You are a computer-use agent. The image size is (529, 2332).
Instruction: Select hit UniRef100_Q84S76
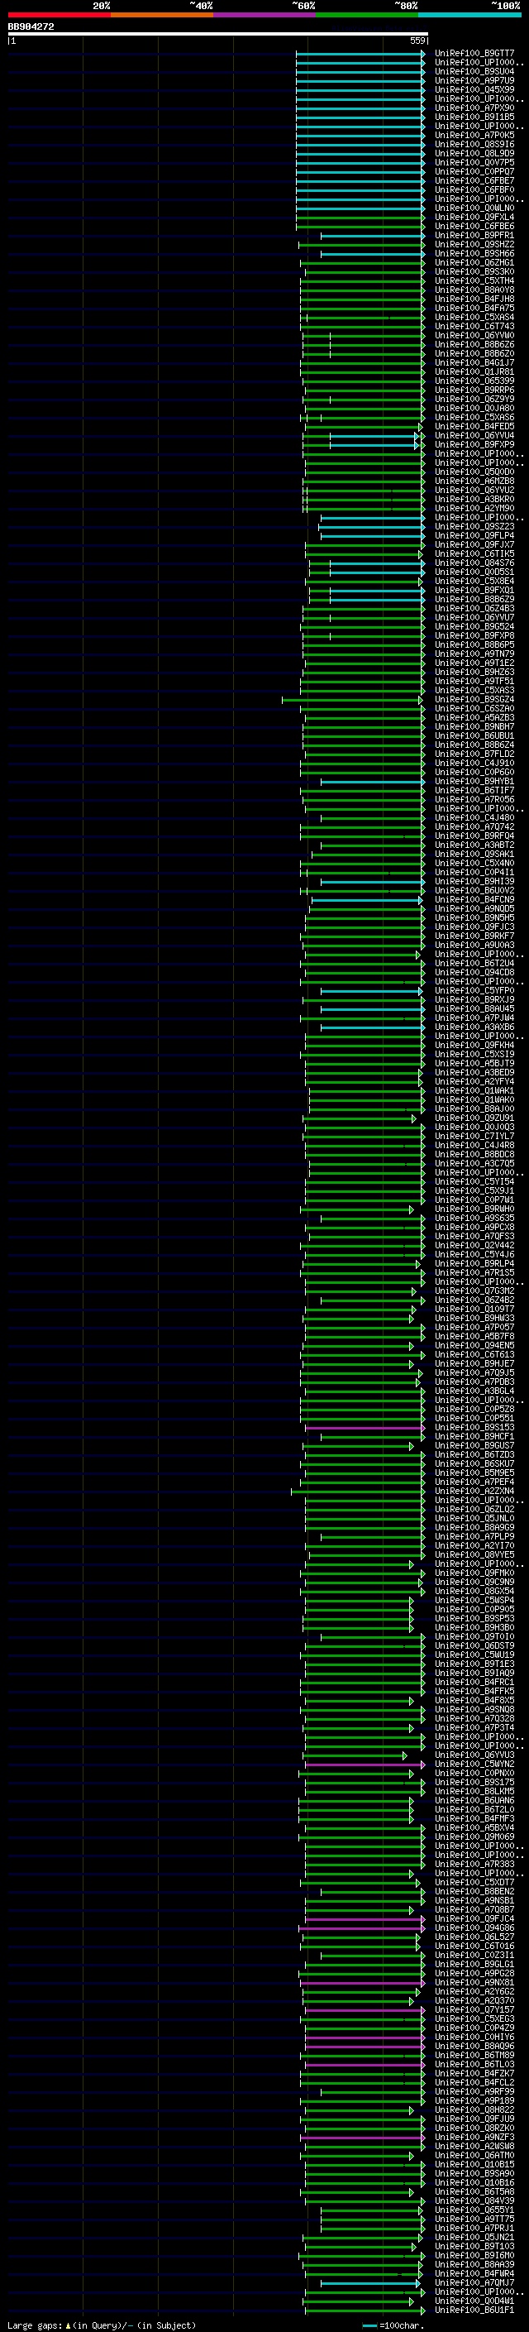click(474, 563)
